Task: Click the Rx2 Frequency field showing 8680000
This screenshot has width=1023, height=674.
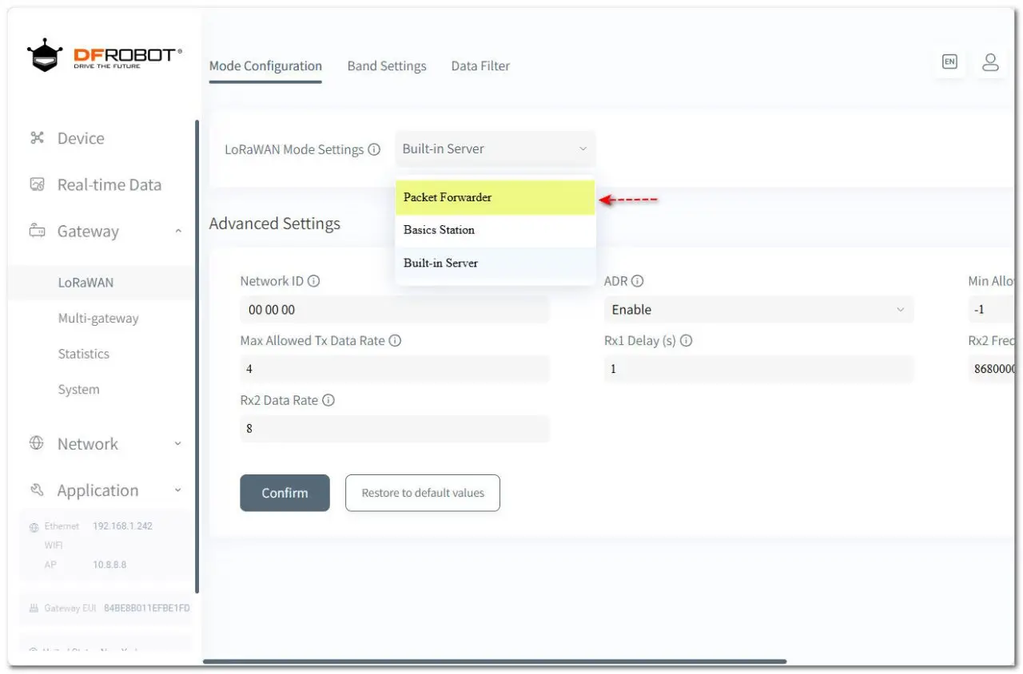Action: pos(991,369)
